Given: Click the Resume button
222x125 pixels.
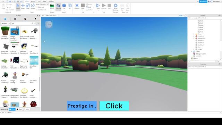Looking at the screenshot, I should coord(104,7).
